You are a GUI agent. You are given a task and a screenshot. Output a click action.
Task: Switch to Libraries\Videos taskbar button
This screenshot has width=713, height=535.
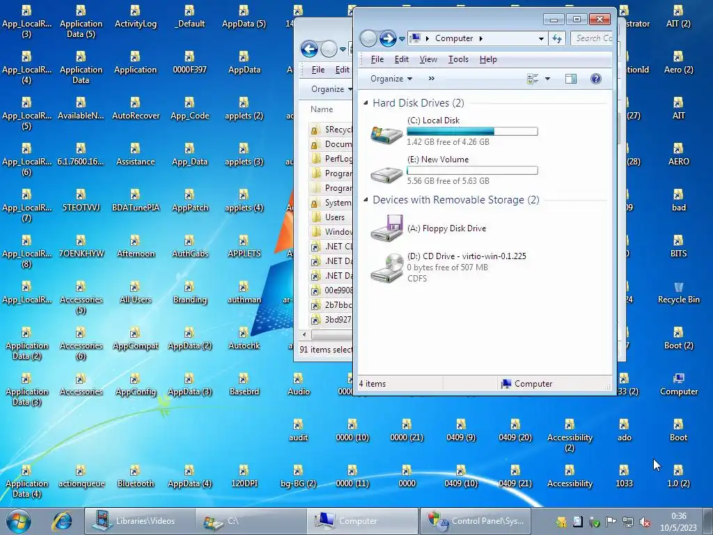click(139, 521)
